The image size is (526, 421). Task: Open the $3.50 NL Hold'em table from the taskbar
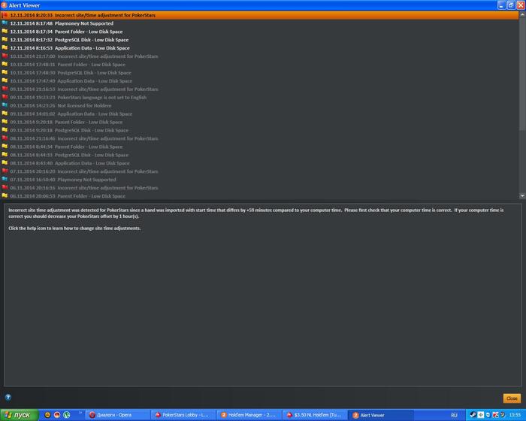pos(314,415)
